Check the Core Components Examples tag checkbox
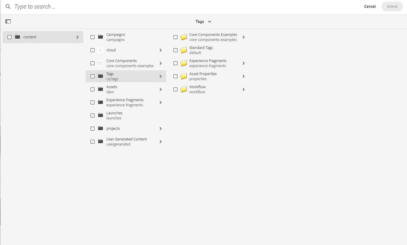The image size is (407, 245). (175, 37)
